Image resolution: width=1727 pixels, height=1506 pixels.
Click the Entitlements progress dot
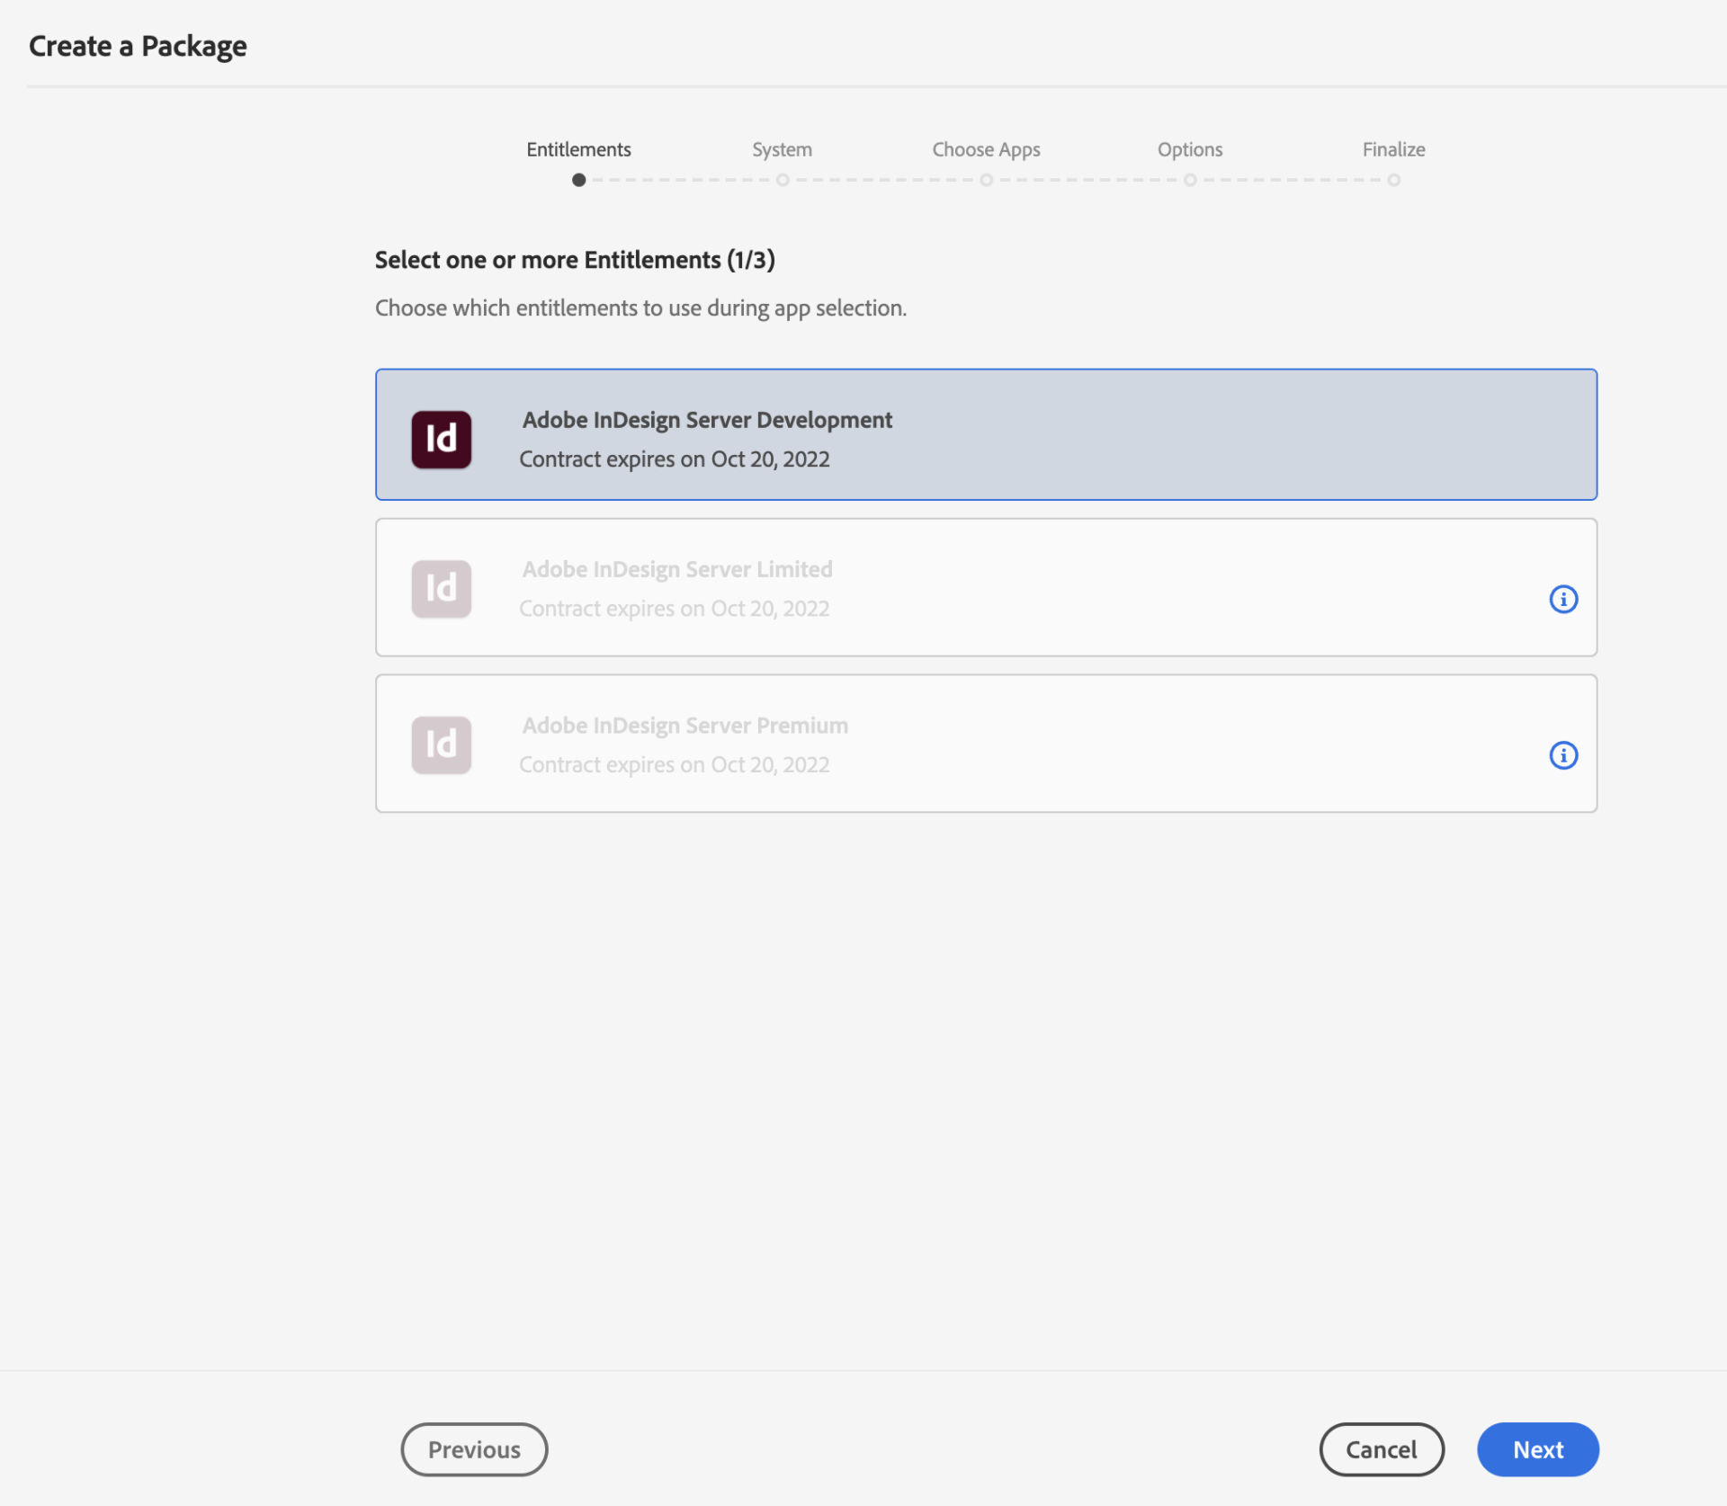[578, 180]
